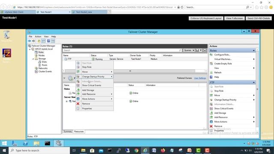Screen dimensions: 274x154
Task: Open the Queries dropdown
Action: pos(189,50)
